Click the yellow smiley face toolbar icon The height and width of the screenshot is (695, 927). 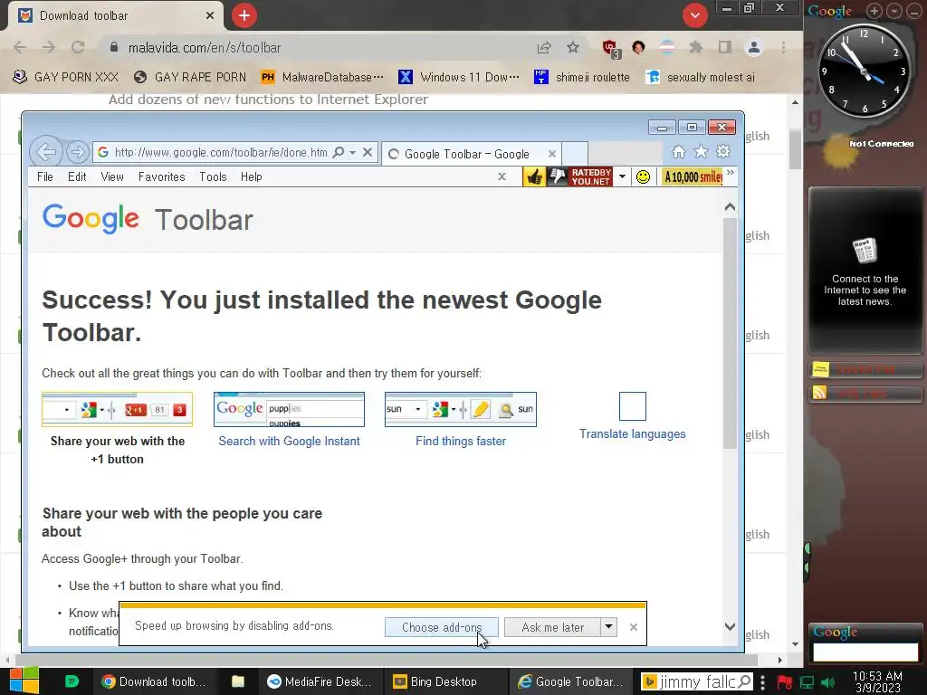(644, 176)
